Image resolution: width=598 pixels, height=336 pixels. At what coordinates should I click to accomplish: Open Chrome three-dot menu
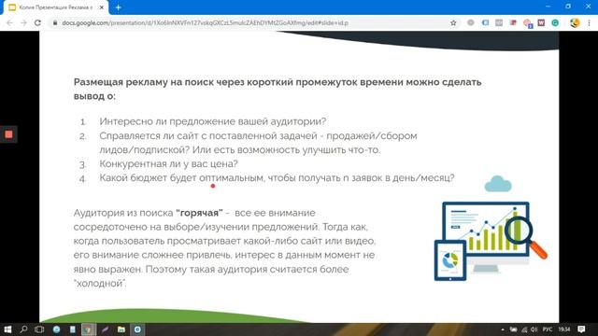(590, 22)
